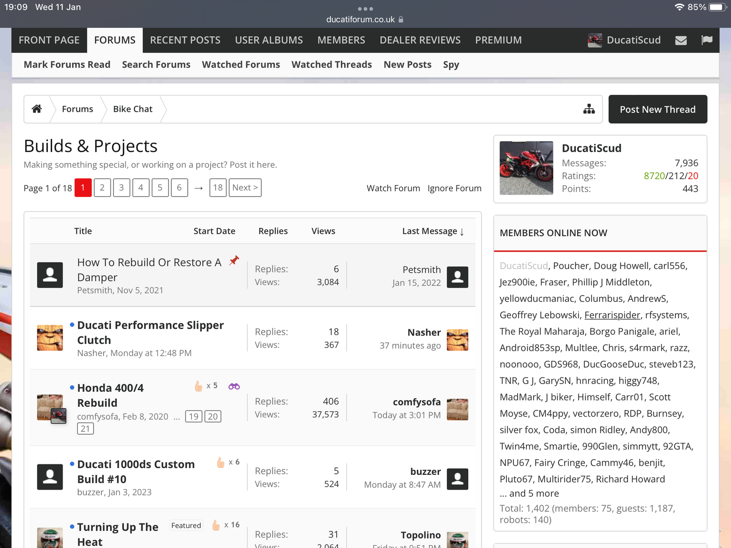
Task: Sort threads by Views column
Action: (x=323, y=231)
